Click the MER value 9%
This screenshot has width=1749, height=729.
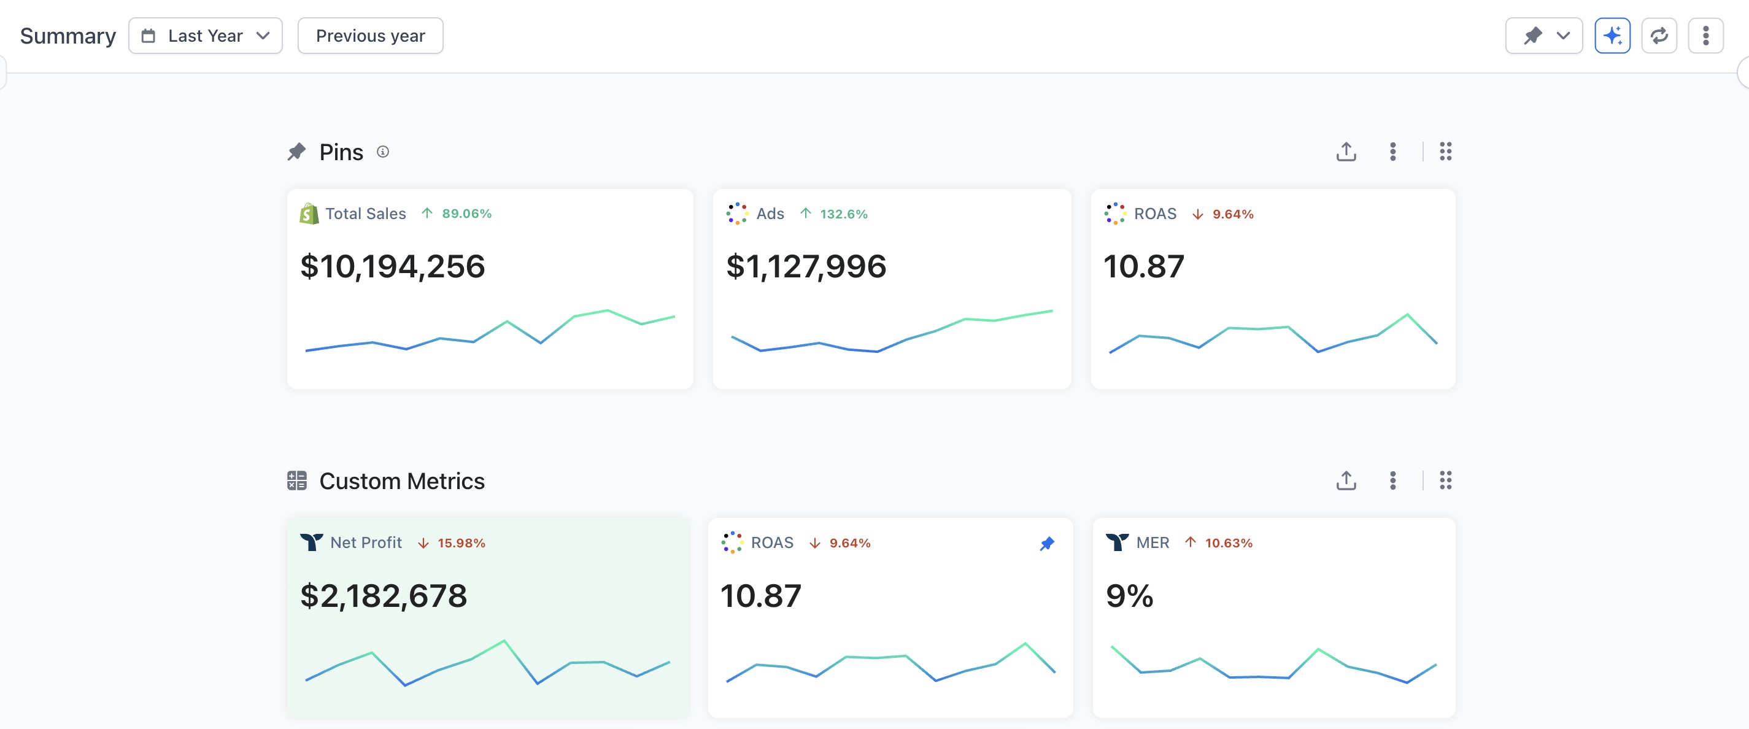(1129, 596)
